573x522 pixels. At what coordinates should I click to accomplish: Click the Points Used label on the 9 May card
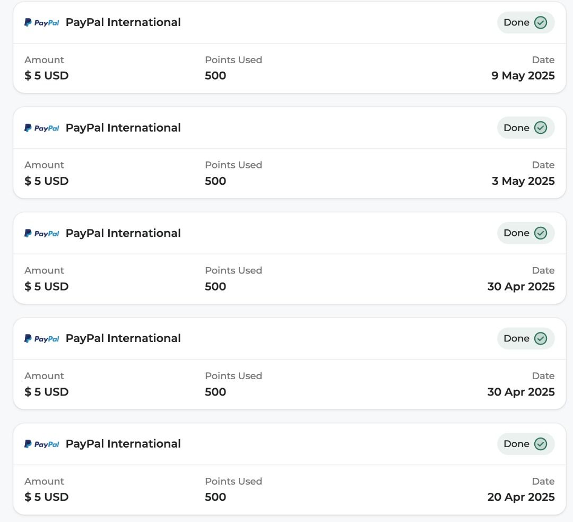pos(233,60)
